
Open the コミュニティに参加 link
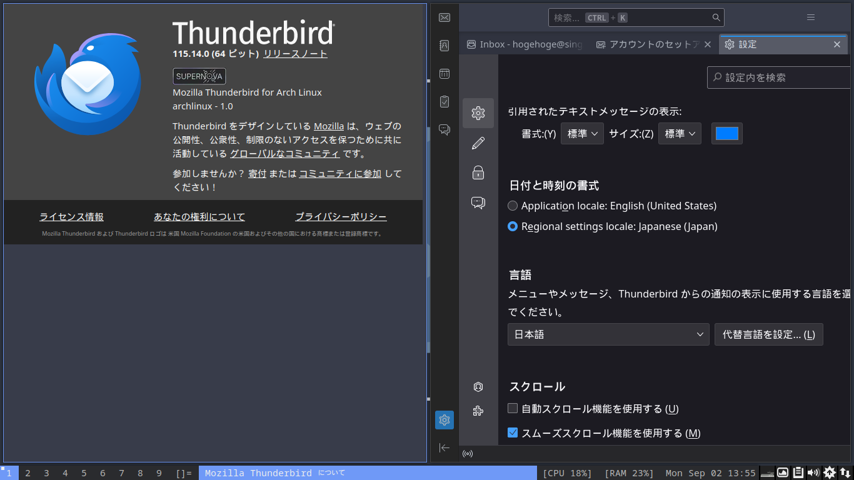pyautogui.click(x=340, y=174)
